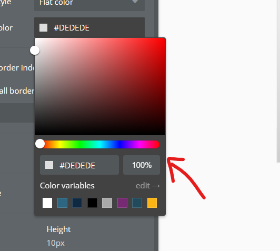Pick pure red in the saturation gradient corner

click(164, 39)
